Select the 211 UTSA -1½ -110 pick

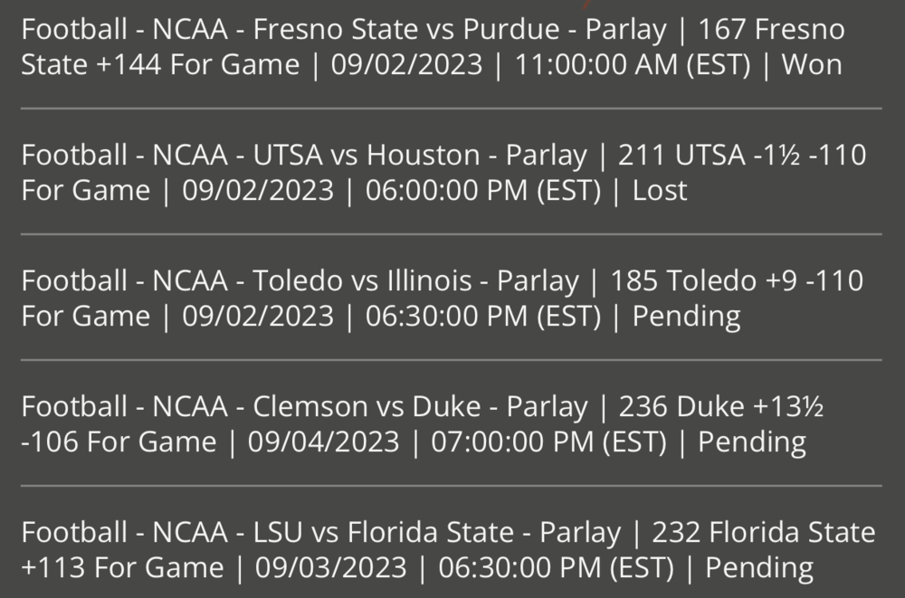click(x=741, y=156)
